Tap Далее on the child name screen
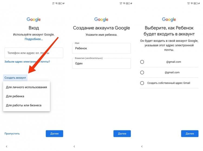Image resolution: width=203 pixels, height=151 pixels. [x=122, y=134]
